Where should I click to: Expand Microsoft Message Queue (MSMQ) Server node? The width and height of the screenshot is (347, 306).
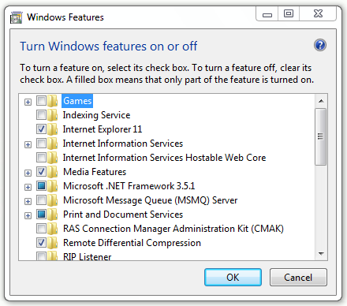28,201
